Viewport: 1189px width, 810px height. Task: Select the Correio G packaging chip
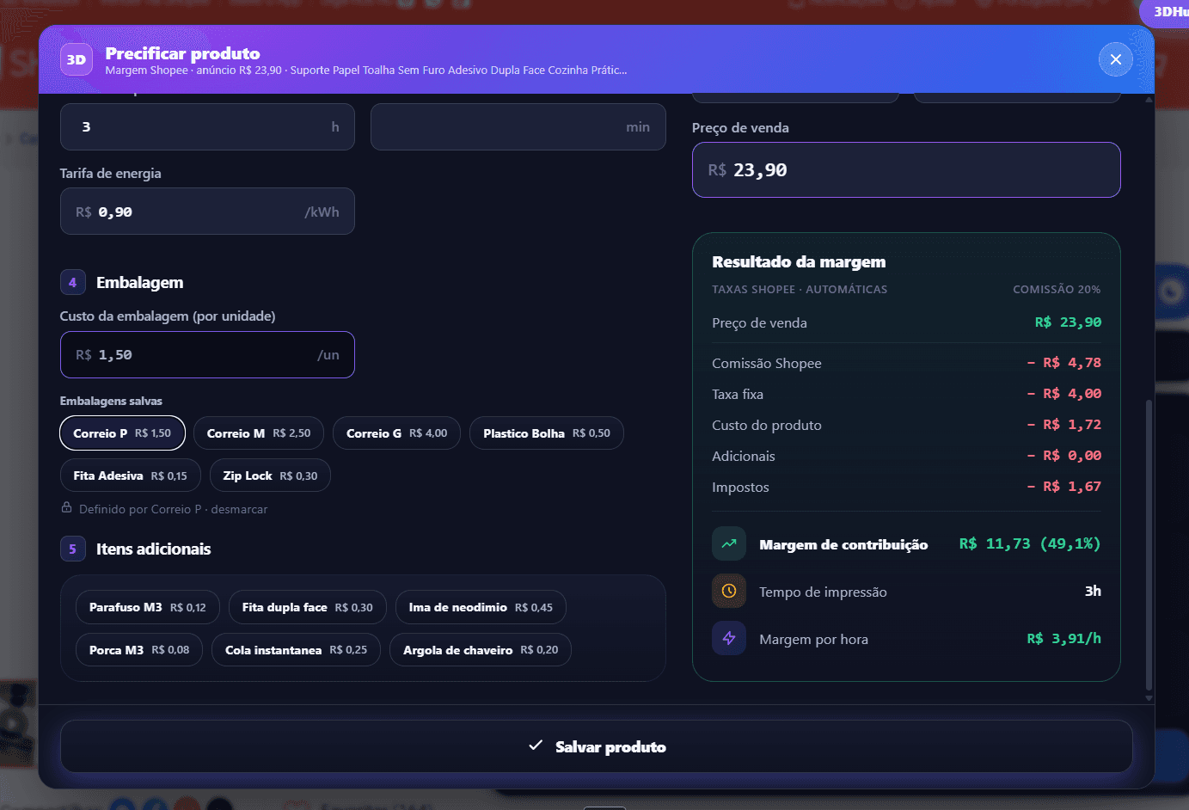click(x=396, y=433)
